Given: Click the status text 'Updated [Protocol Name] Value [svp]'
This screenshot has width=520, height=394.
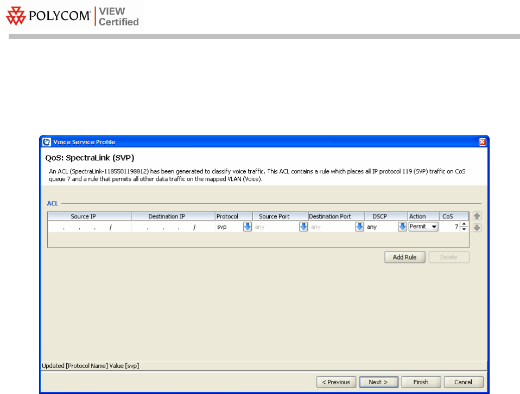Looking at the screenshot, I should [91, 366].
